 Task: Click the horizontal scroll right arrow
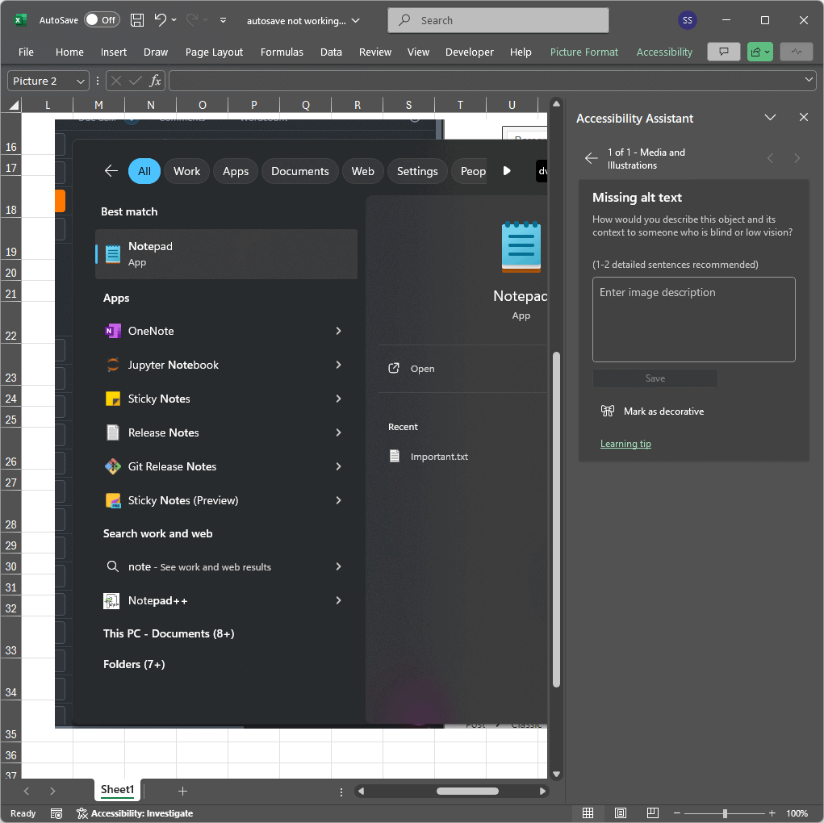[542, 791]
